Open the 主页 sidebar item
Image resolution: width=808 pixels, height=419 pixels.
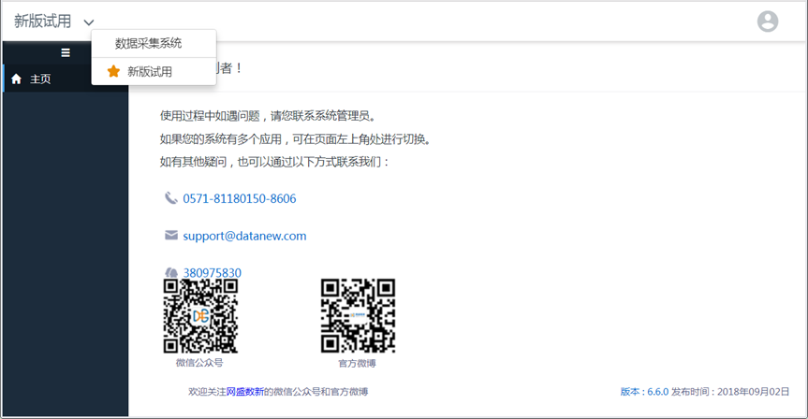click(x=40, y=79)
